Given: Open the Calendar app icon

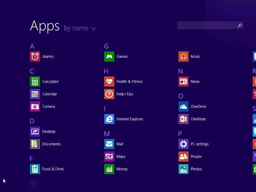Looking at the screenshot, I should 35,94.
